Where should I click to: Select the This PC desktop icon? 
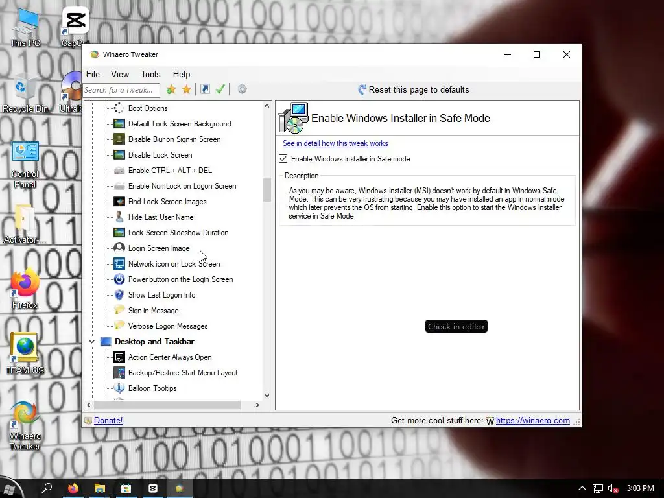click(x=25, y=27)
